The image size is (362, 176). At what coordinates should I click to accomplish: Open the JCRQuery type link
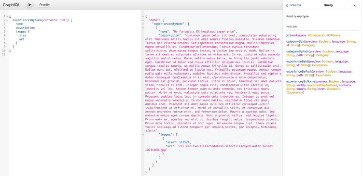click(x=334, y=35)
